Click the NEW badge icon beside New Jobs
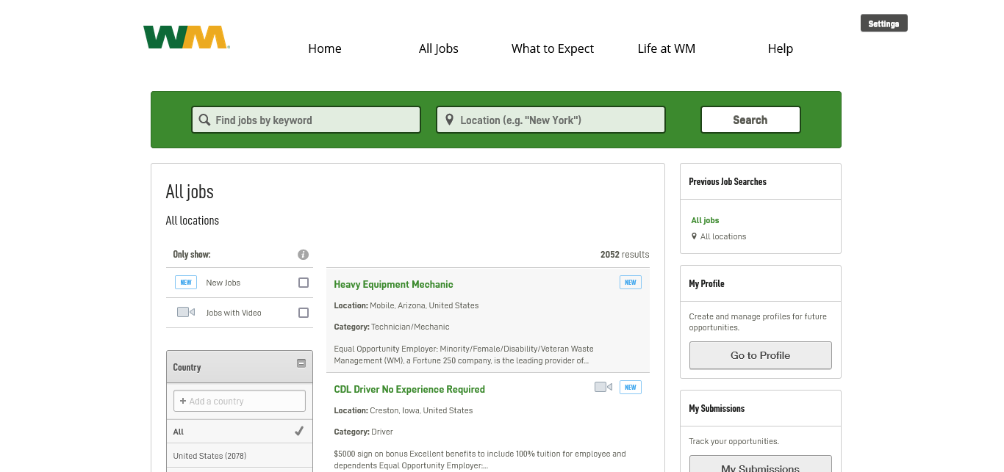The width and height of the screenshot is (1004, 472). click(186, 283)
